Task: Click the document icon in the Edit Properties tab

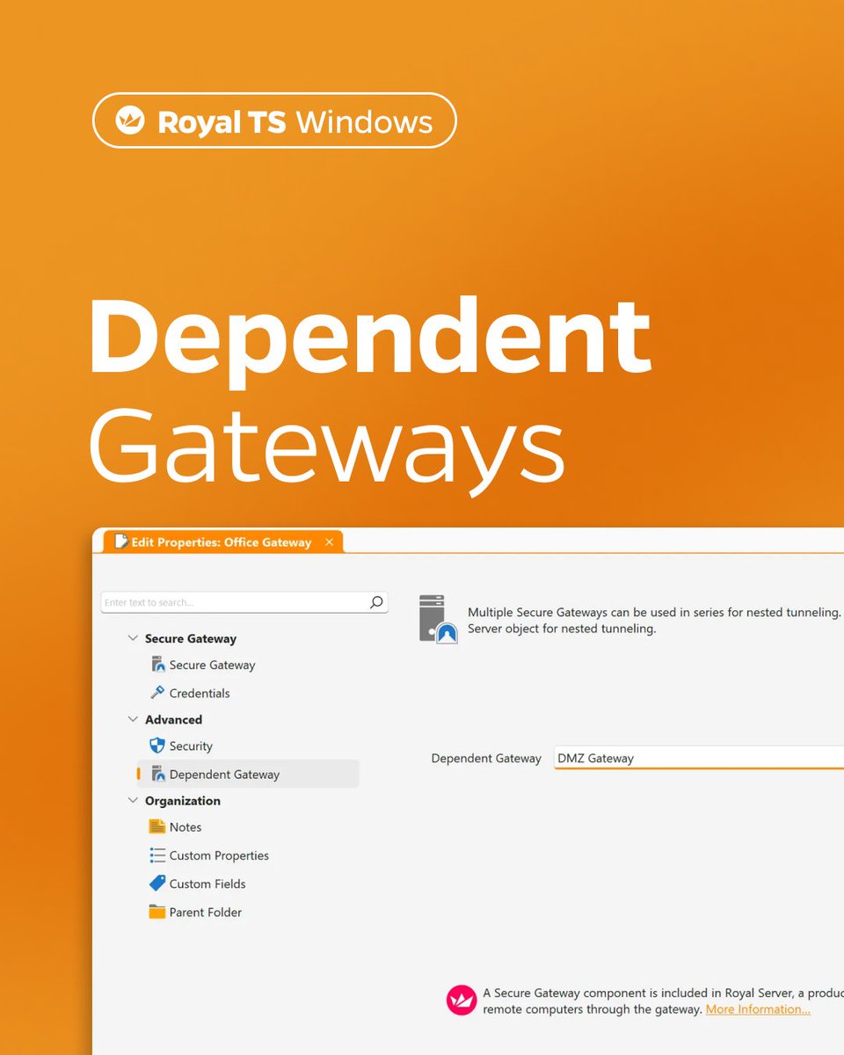Action: pos(121,542)
